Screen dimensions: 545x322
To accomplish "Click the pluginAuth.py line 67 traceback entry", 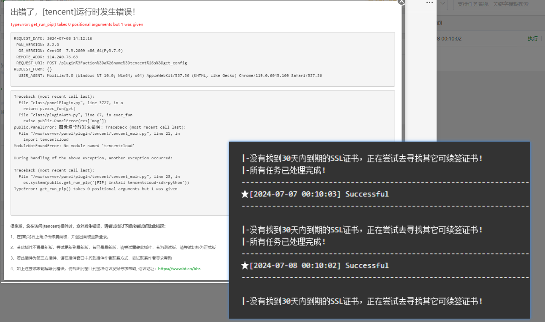I will pos(75,115).
